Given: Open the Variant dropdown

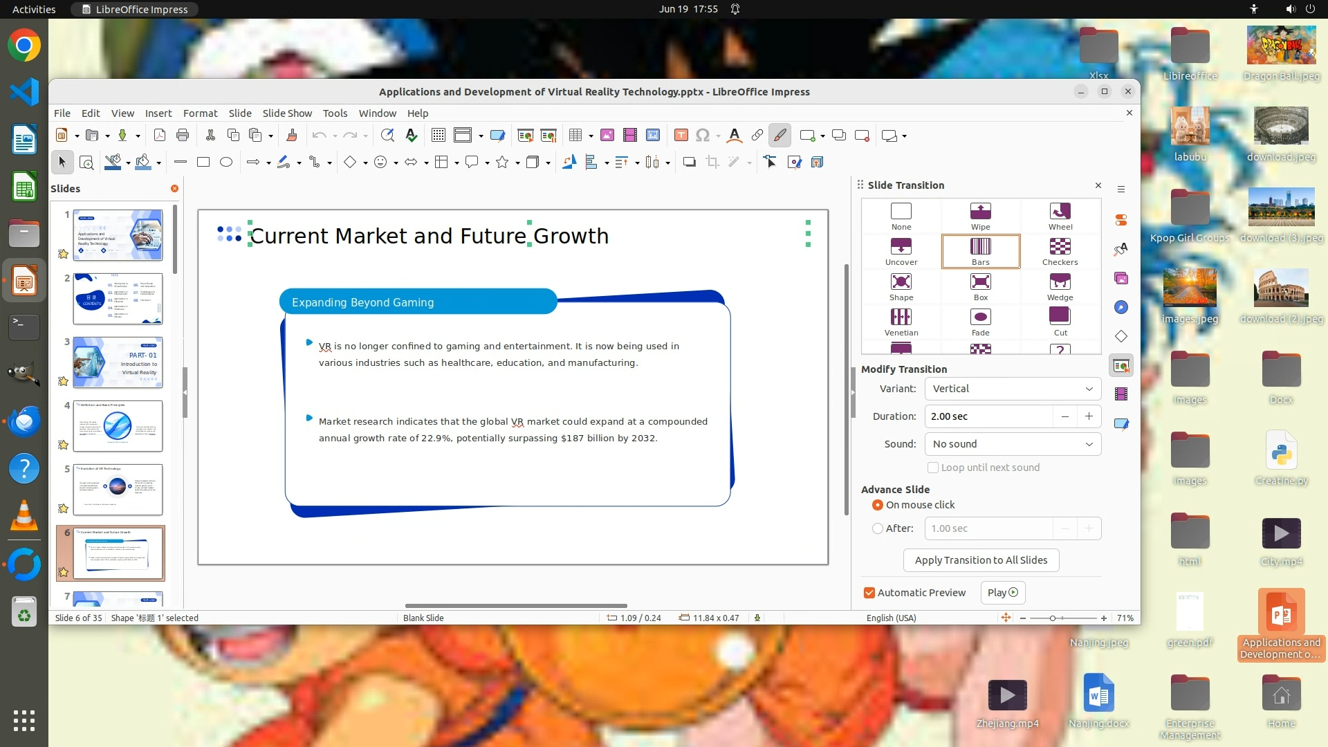Looking at the screenshot, I should coord(1013,389).
